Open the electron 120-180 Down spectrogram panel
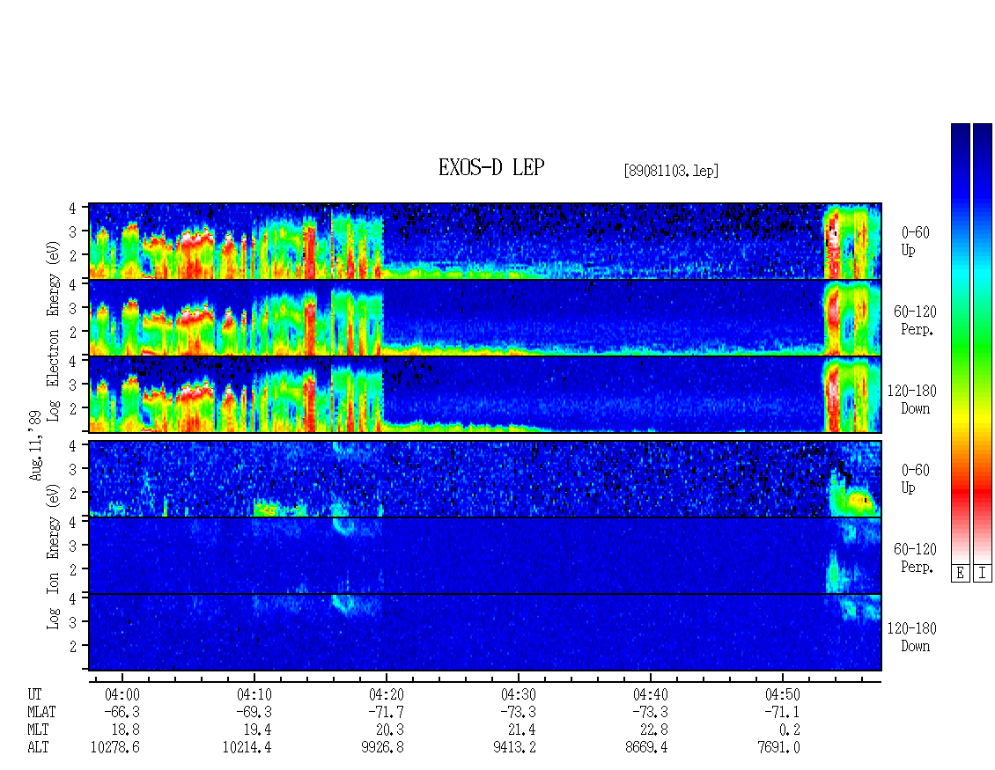Viewport: 995px width, 770px height. click(485, 394)
